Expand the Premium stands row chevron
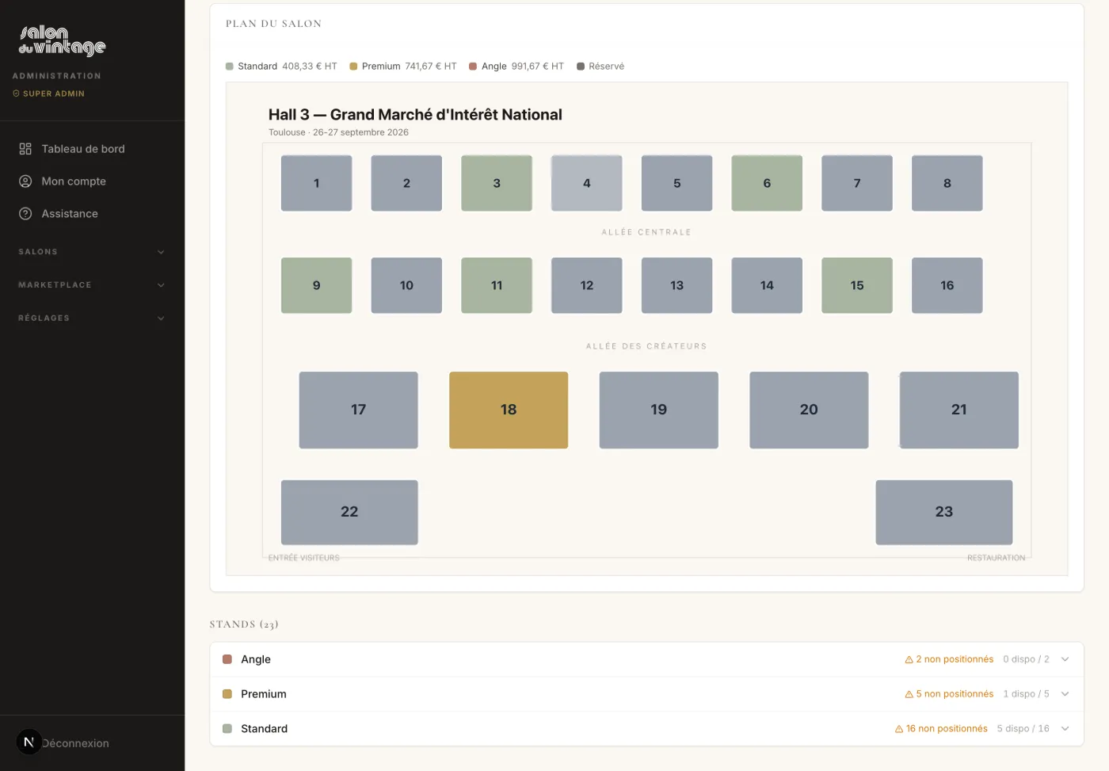The width and height of the screenshot is (1109, 771). (1065, 694)
